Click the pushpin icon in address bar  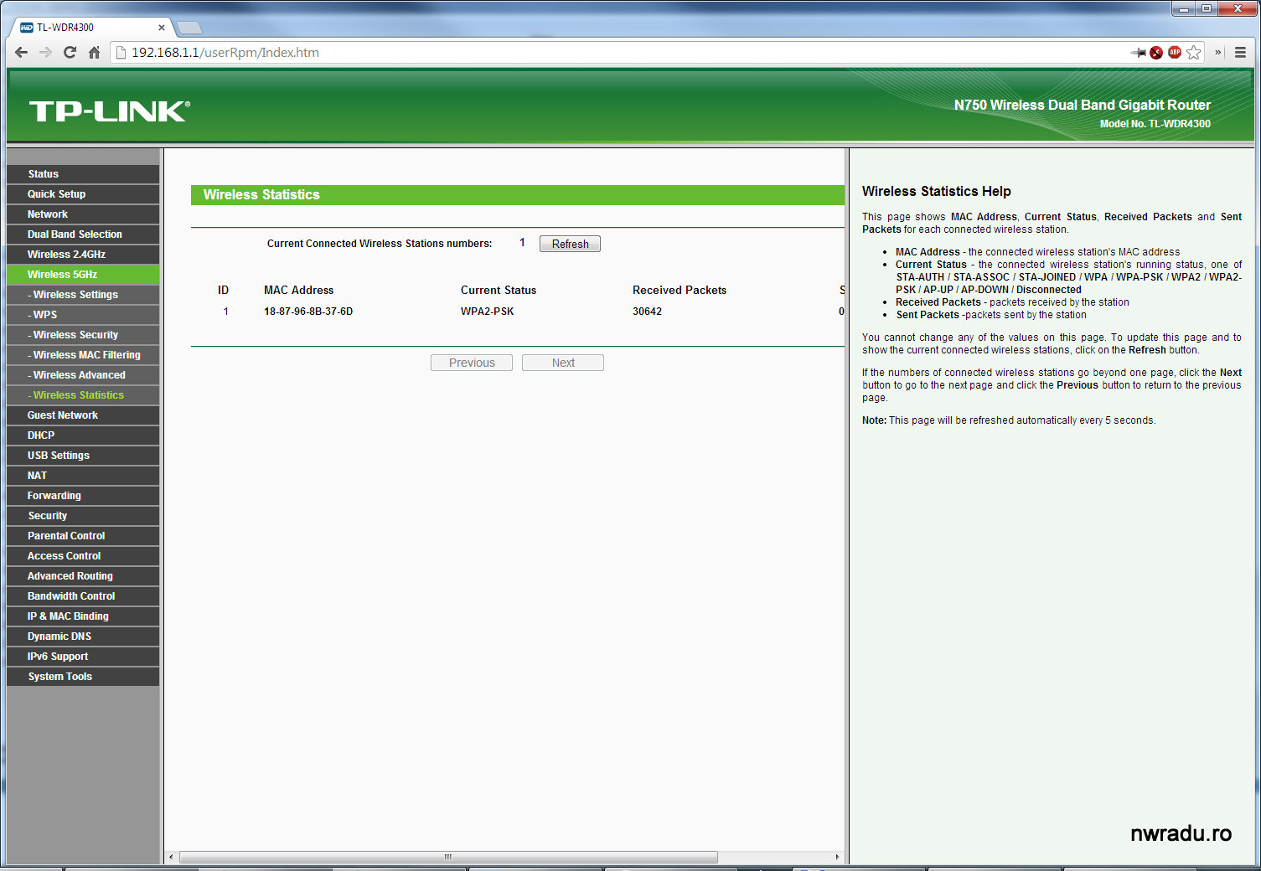click(x=1138, y=53)
